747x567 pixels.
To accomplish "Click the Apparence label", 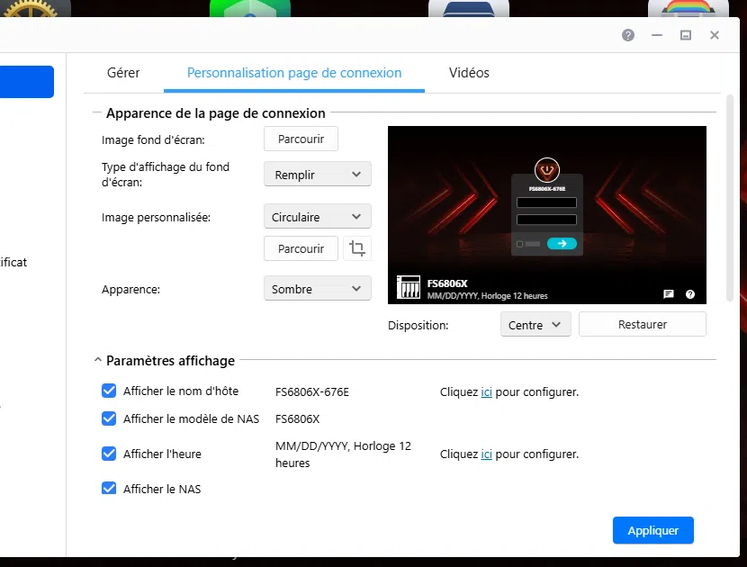I will pyautogui.click(x=130, y=290).
